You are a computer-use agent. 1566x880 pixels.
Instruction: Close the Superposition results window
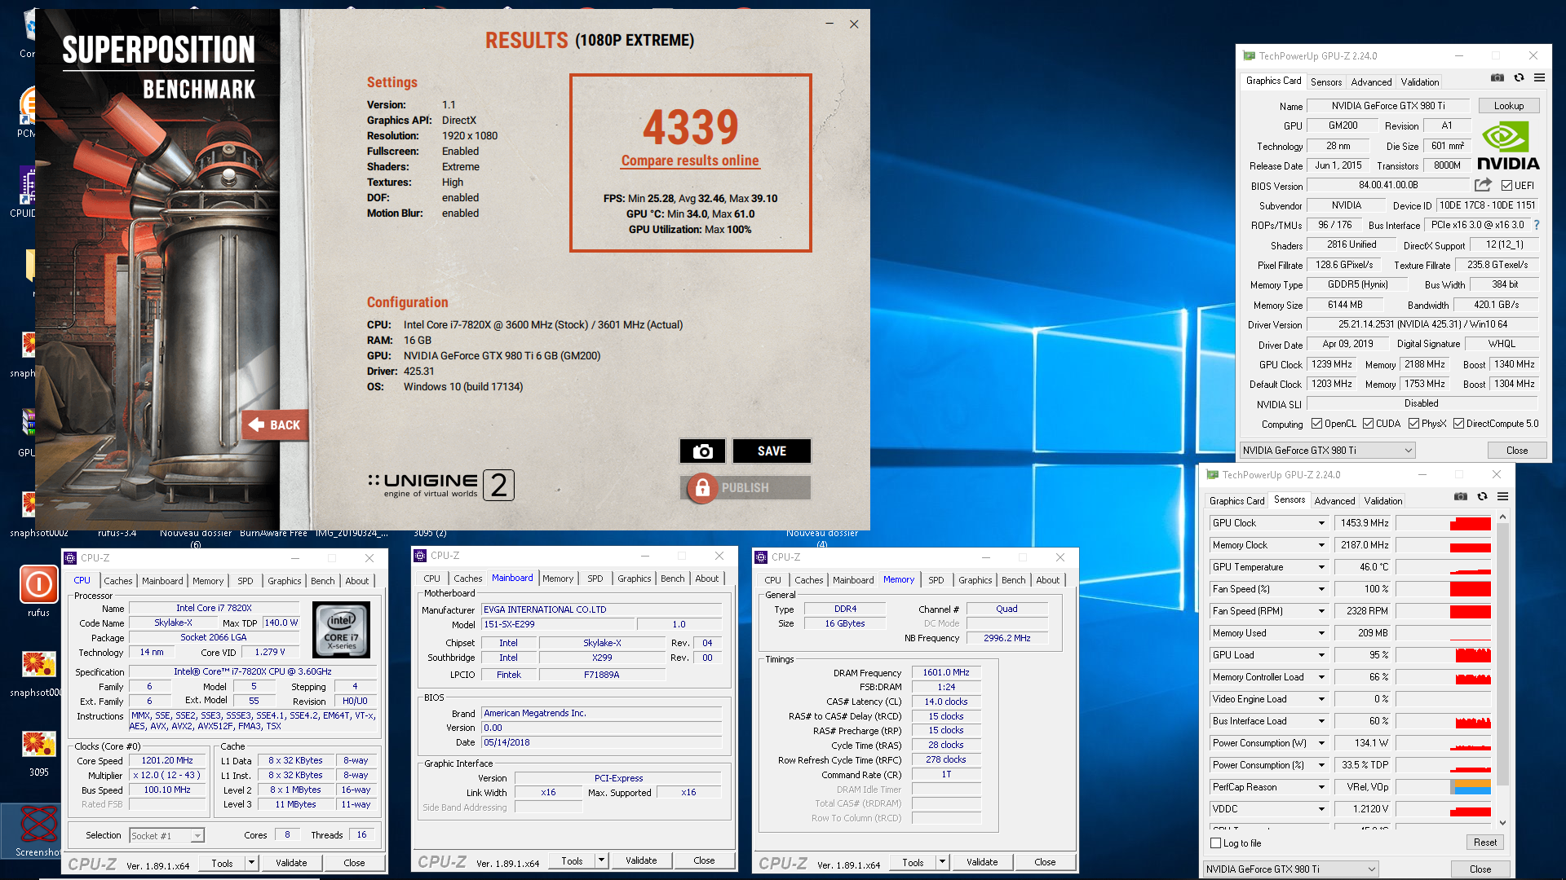click(854, 24)
